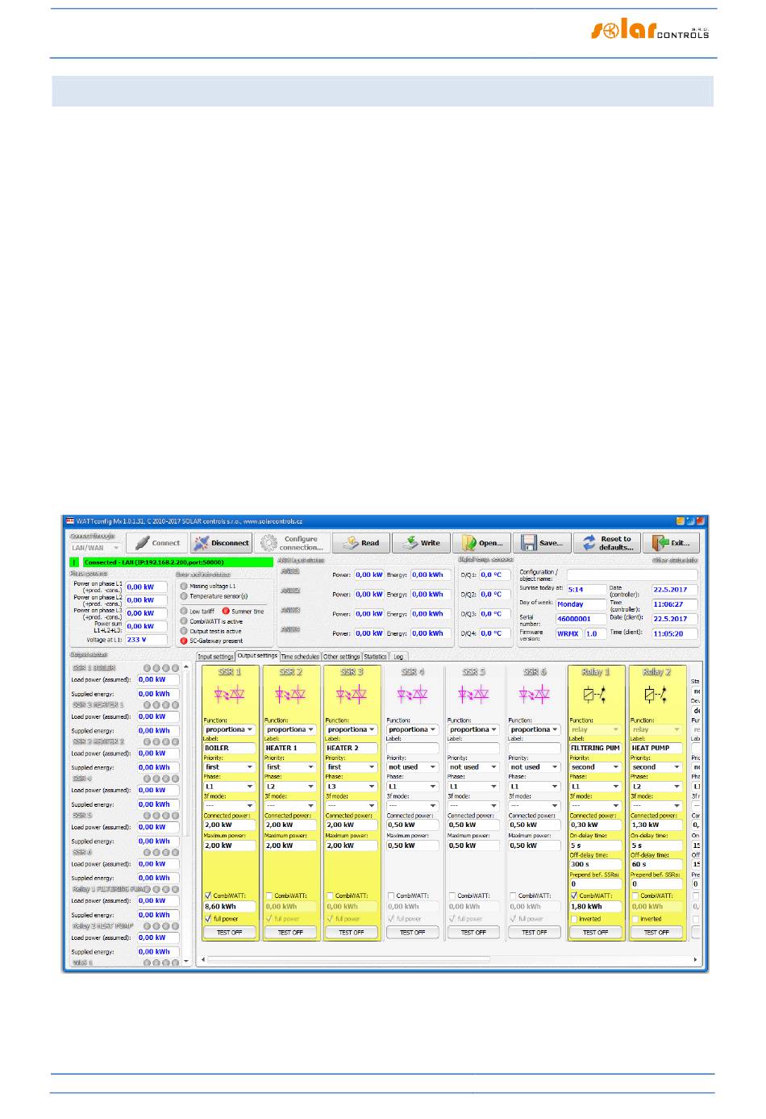Image resolution: width=766 pixels, height=1119 pixels.
Task: Click the Configuration object name field
Action: tap(632, 574)
